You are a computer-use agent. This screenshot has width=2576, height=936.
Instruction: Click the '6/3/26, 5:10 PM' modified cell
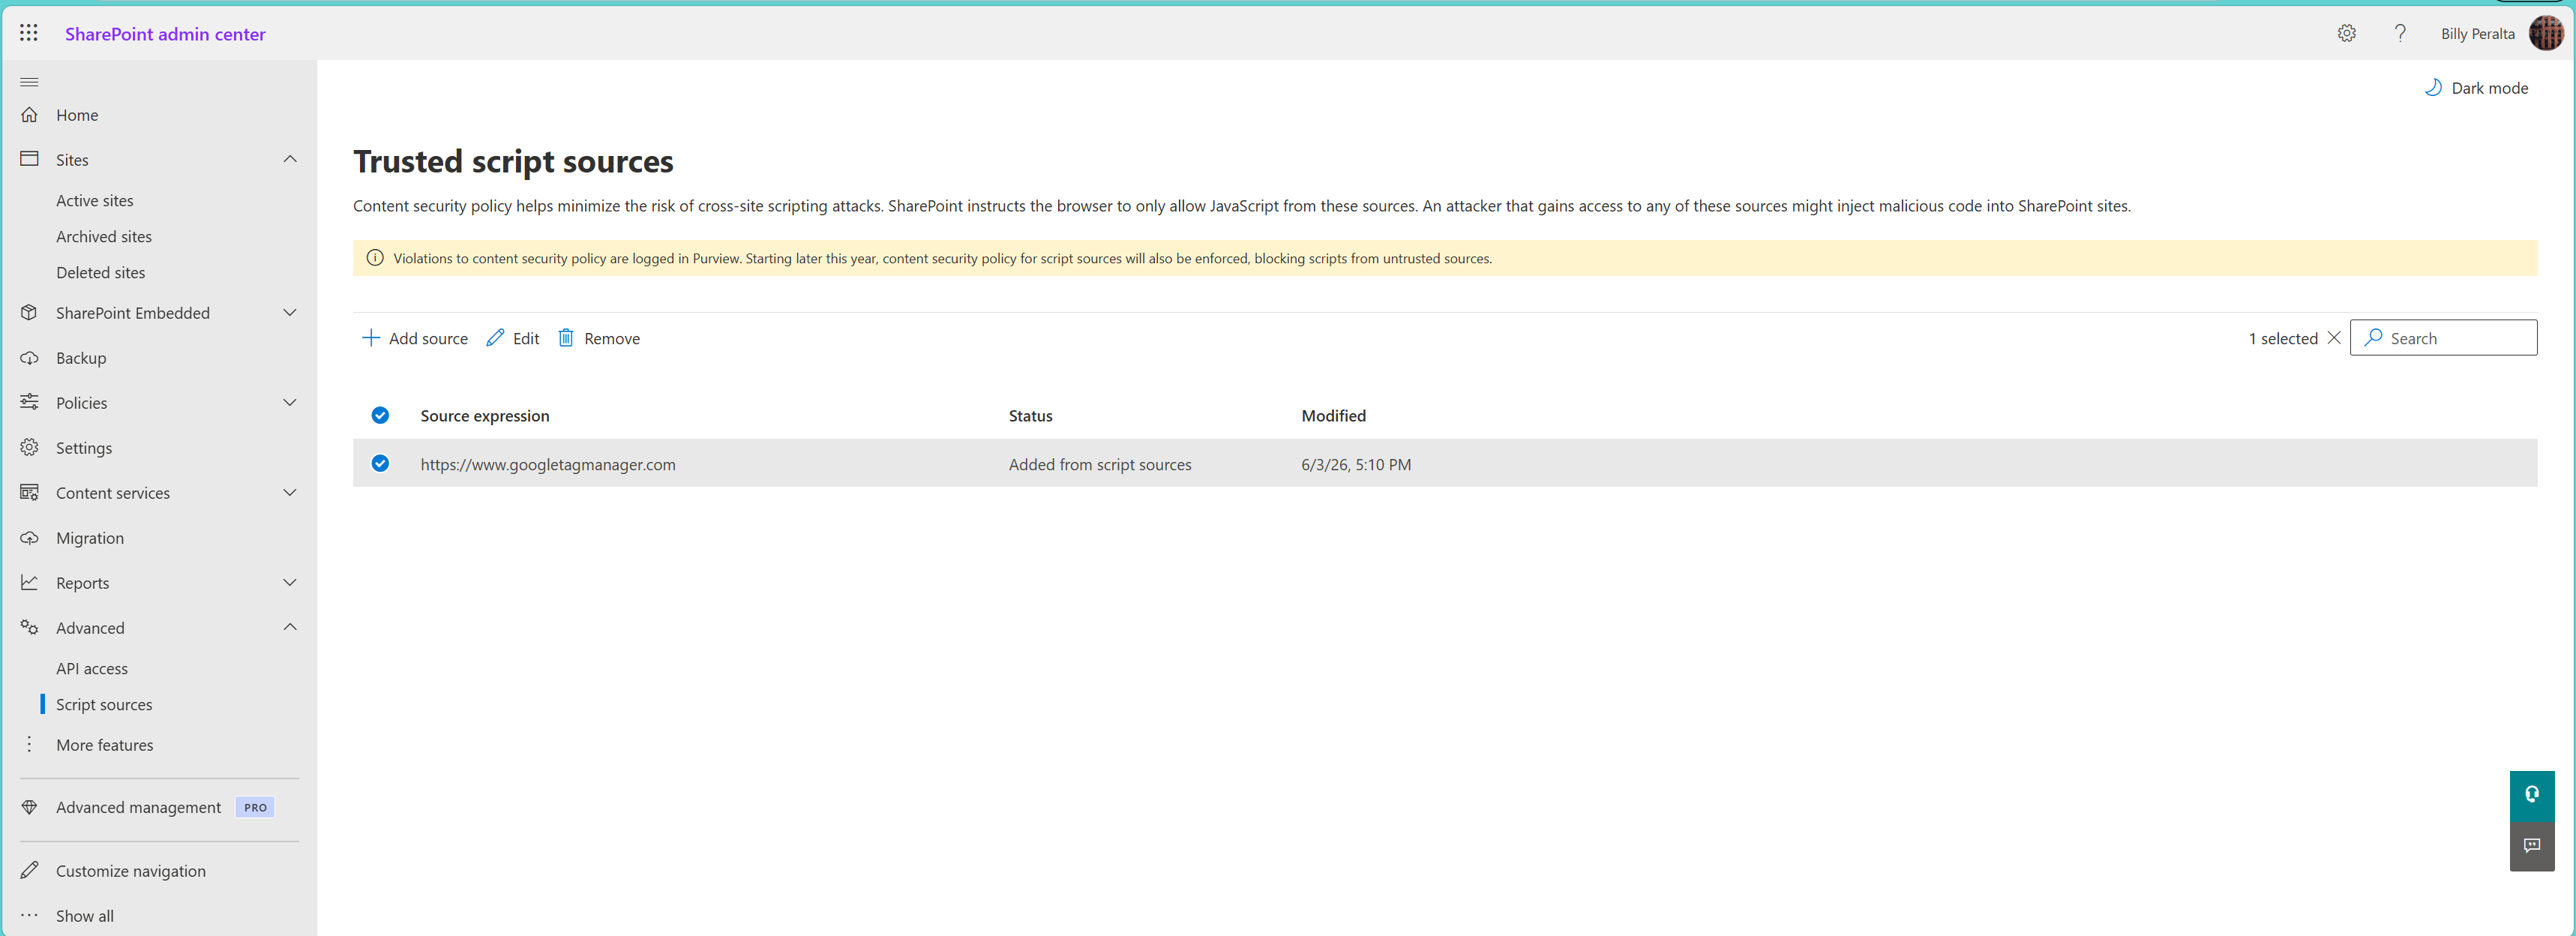point(1356,464)
